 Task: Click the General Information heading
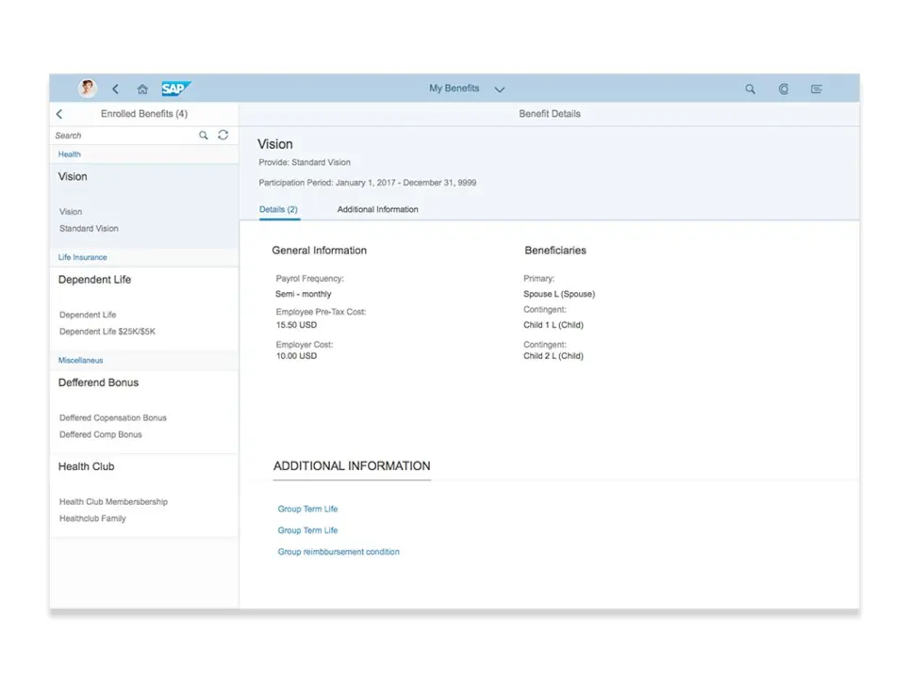pos(320,251)
